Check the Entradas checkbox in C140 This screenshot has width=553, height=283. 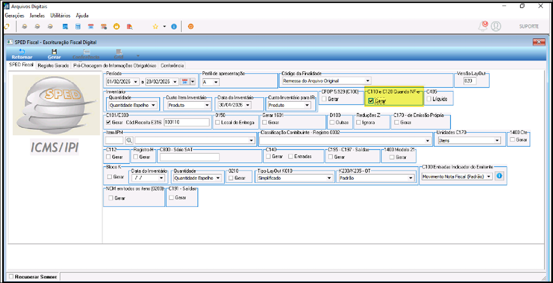pos(290,156)
